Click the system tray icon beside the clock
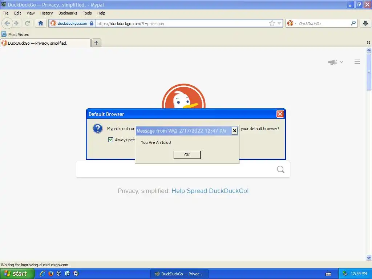This screenshot has width=372, height=279. tap(345, 274)
